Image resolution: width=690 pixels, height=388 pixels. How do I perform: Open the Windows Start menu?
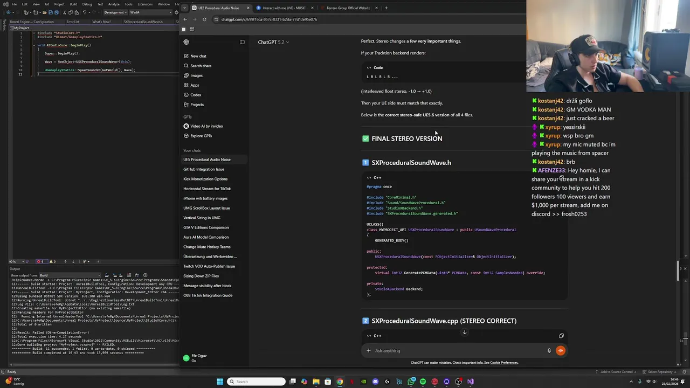220,382
